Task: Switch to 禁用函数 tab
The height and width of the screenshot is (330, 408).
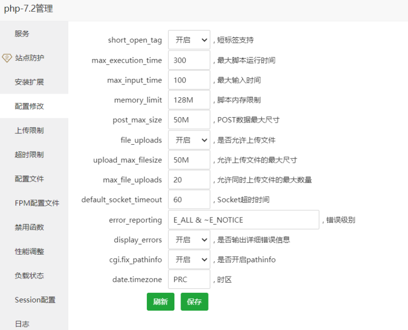Action: [x=34, y=227]
